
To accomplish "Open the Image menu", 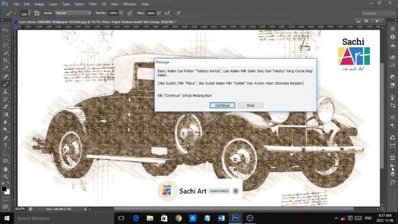I will [x=39, y=4].
